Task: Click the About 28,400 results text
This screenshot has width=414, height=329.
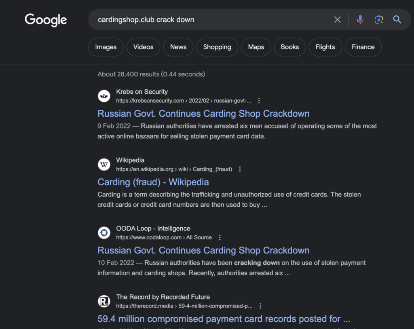Action: [151, 74]
